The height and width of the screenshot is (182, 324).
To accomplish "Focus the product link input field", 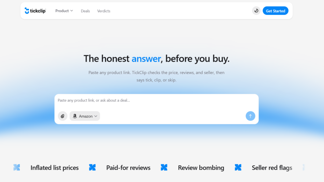I will pos(157,101).
